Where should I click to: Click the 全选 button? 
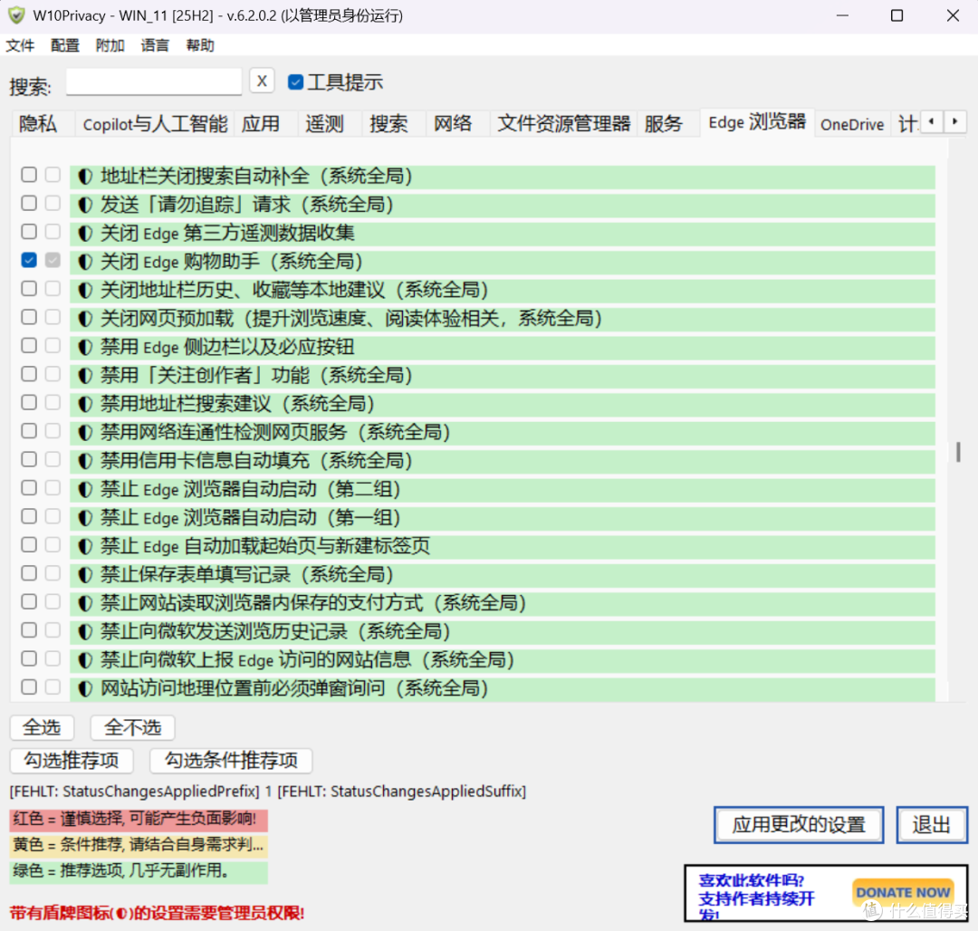pyautogui.click(x=42, y=728)
